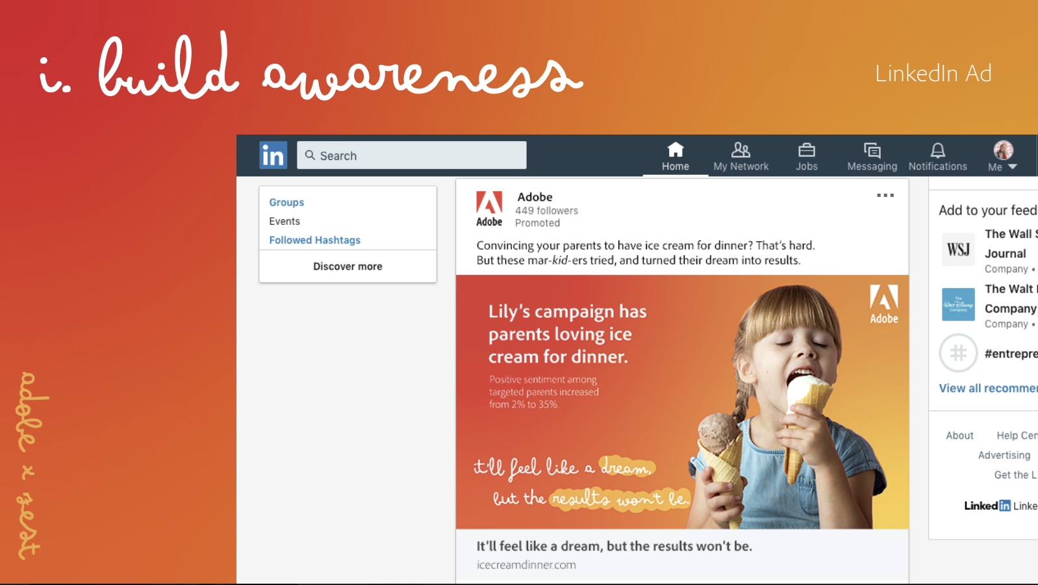Open the About footer link
Image resolution: width=1038 pixels, height=585 pixels.
coord(960,435)
